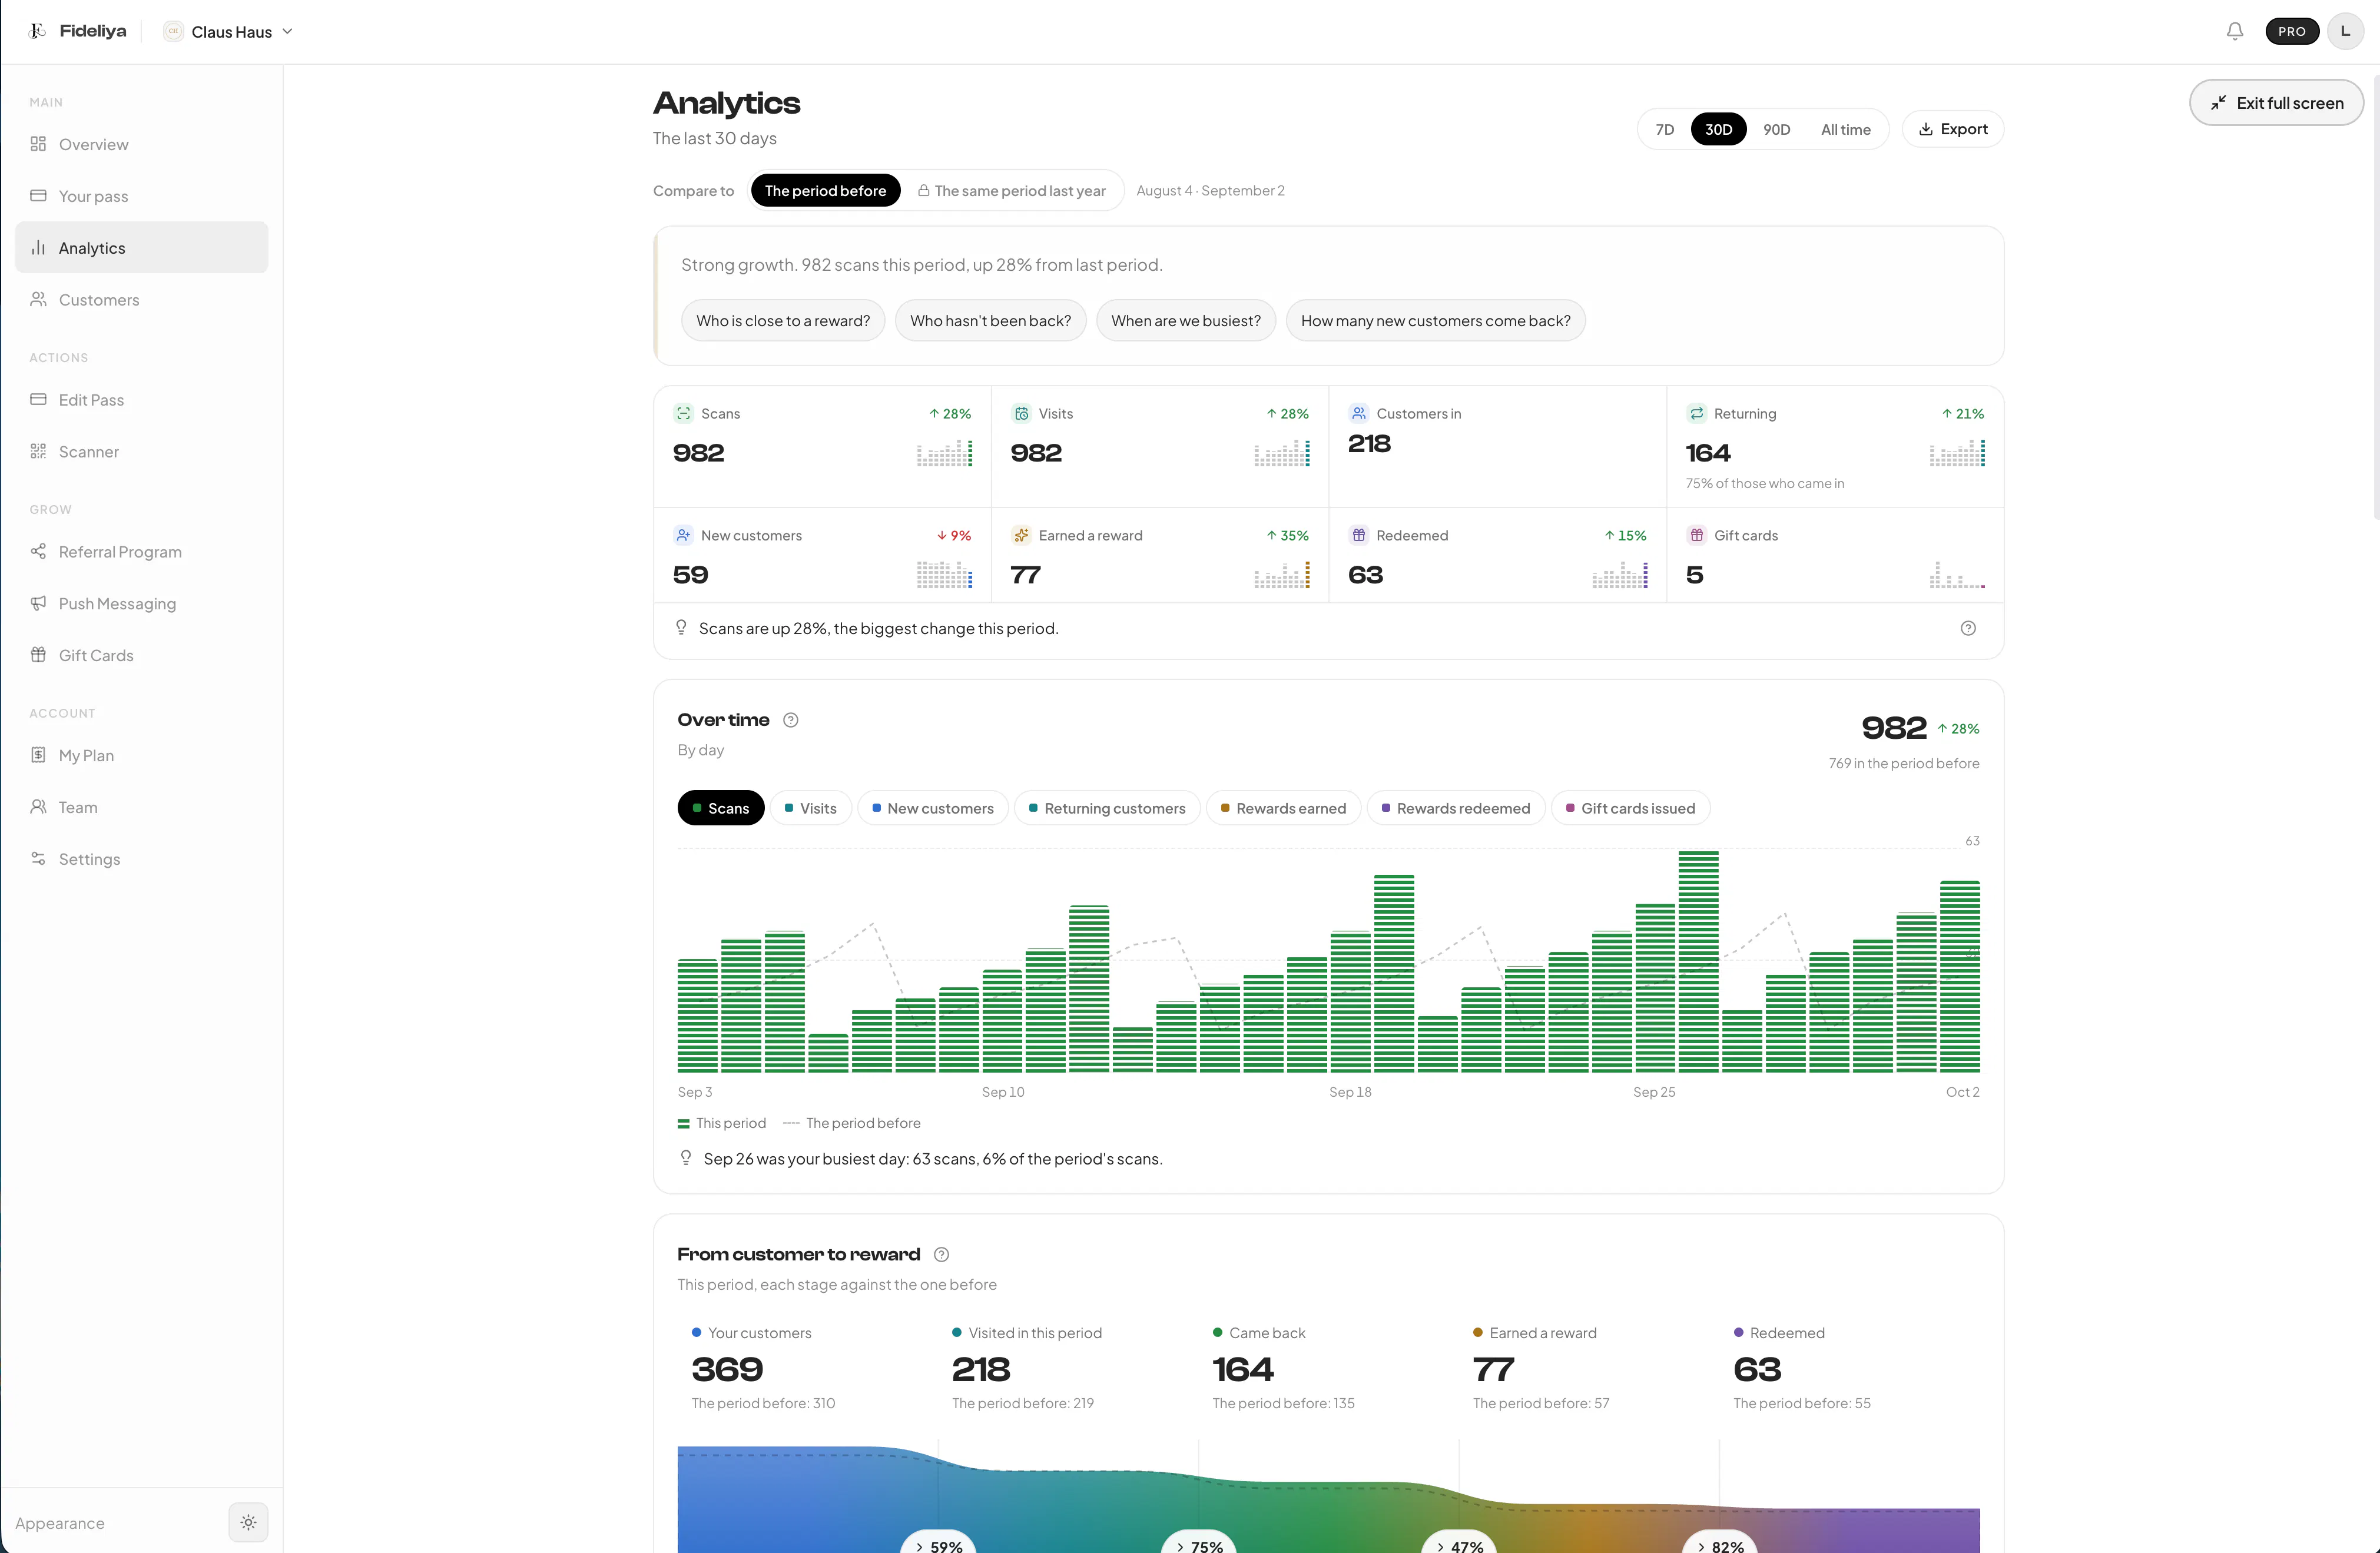
Task: Select the Gift cards issued series chip
Action: tap(1630, 808)
